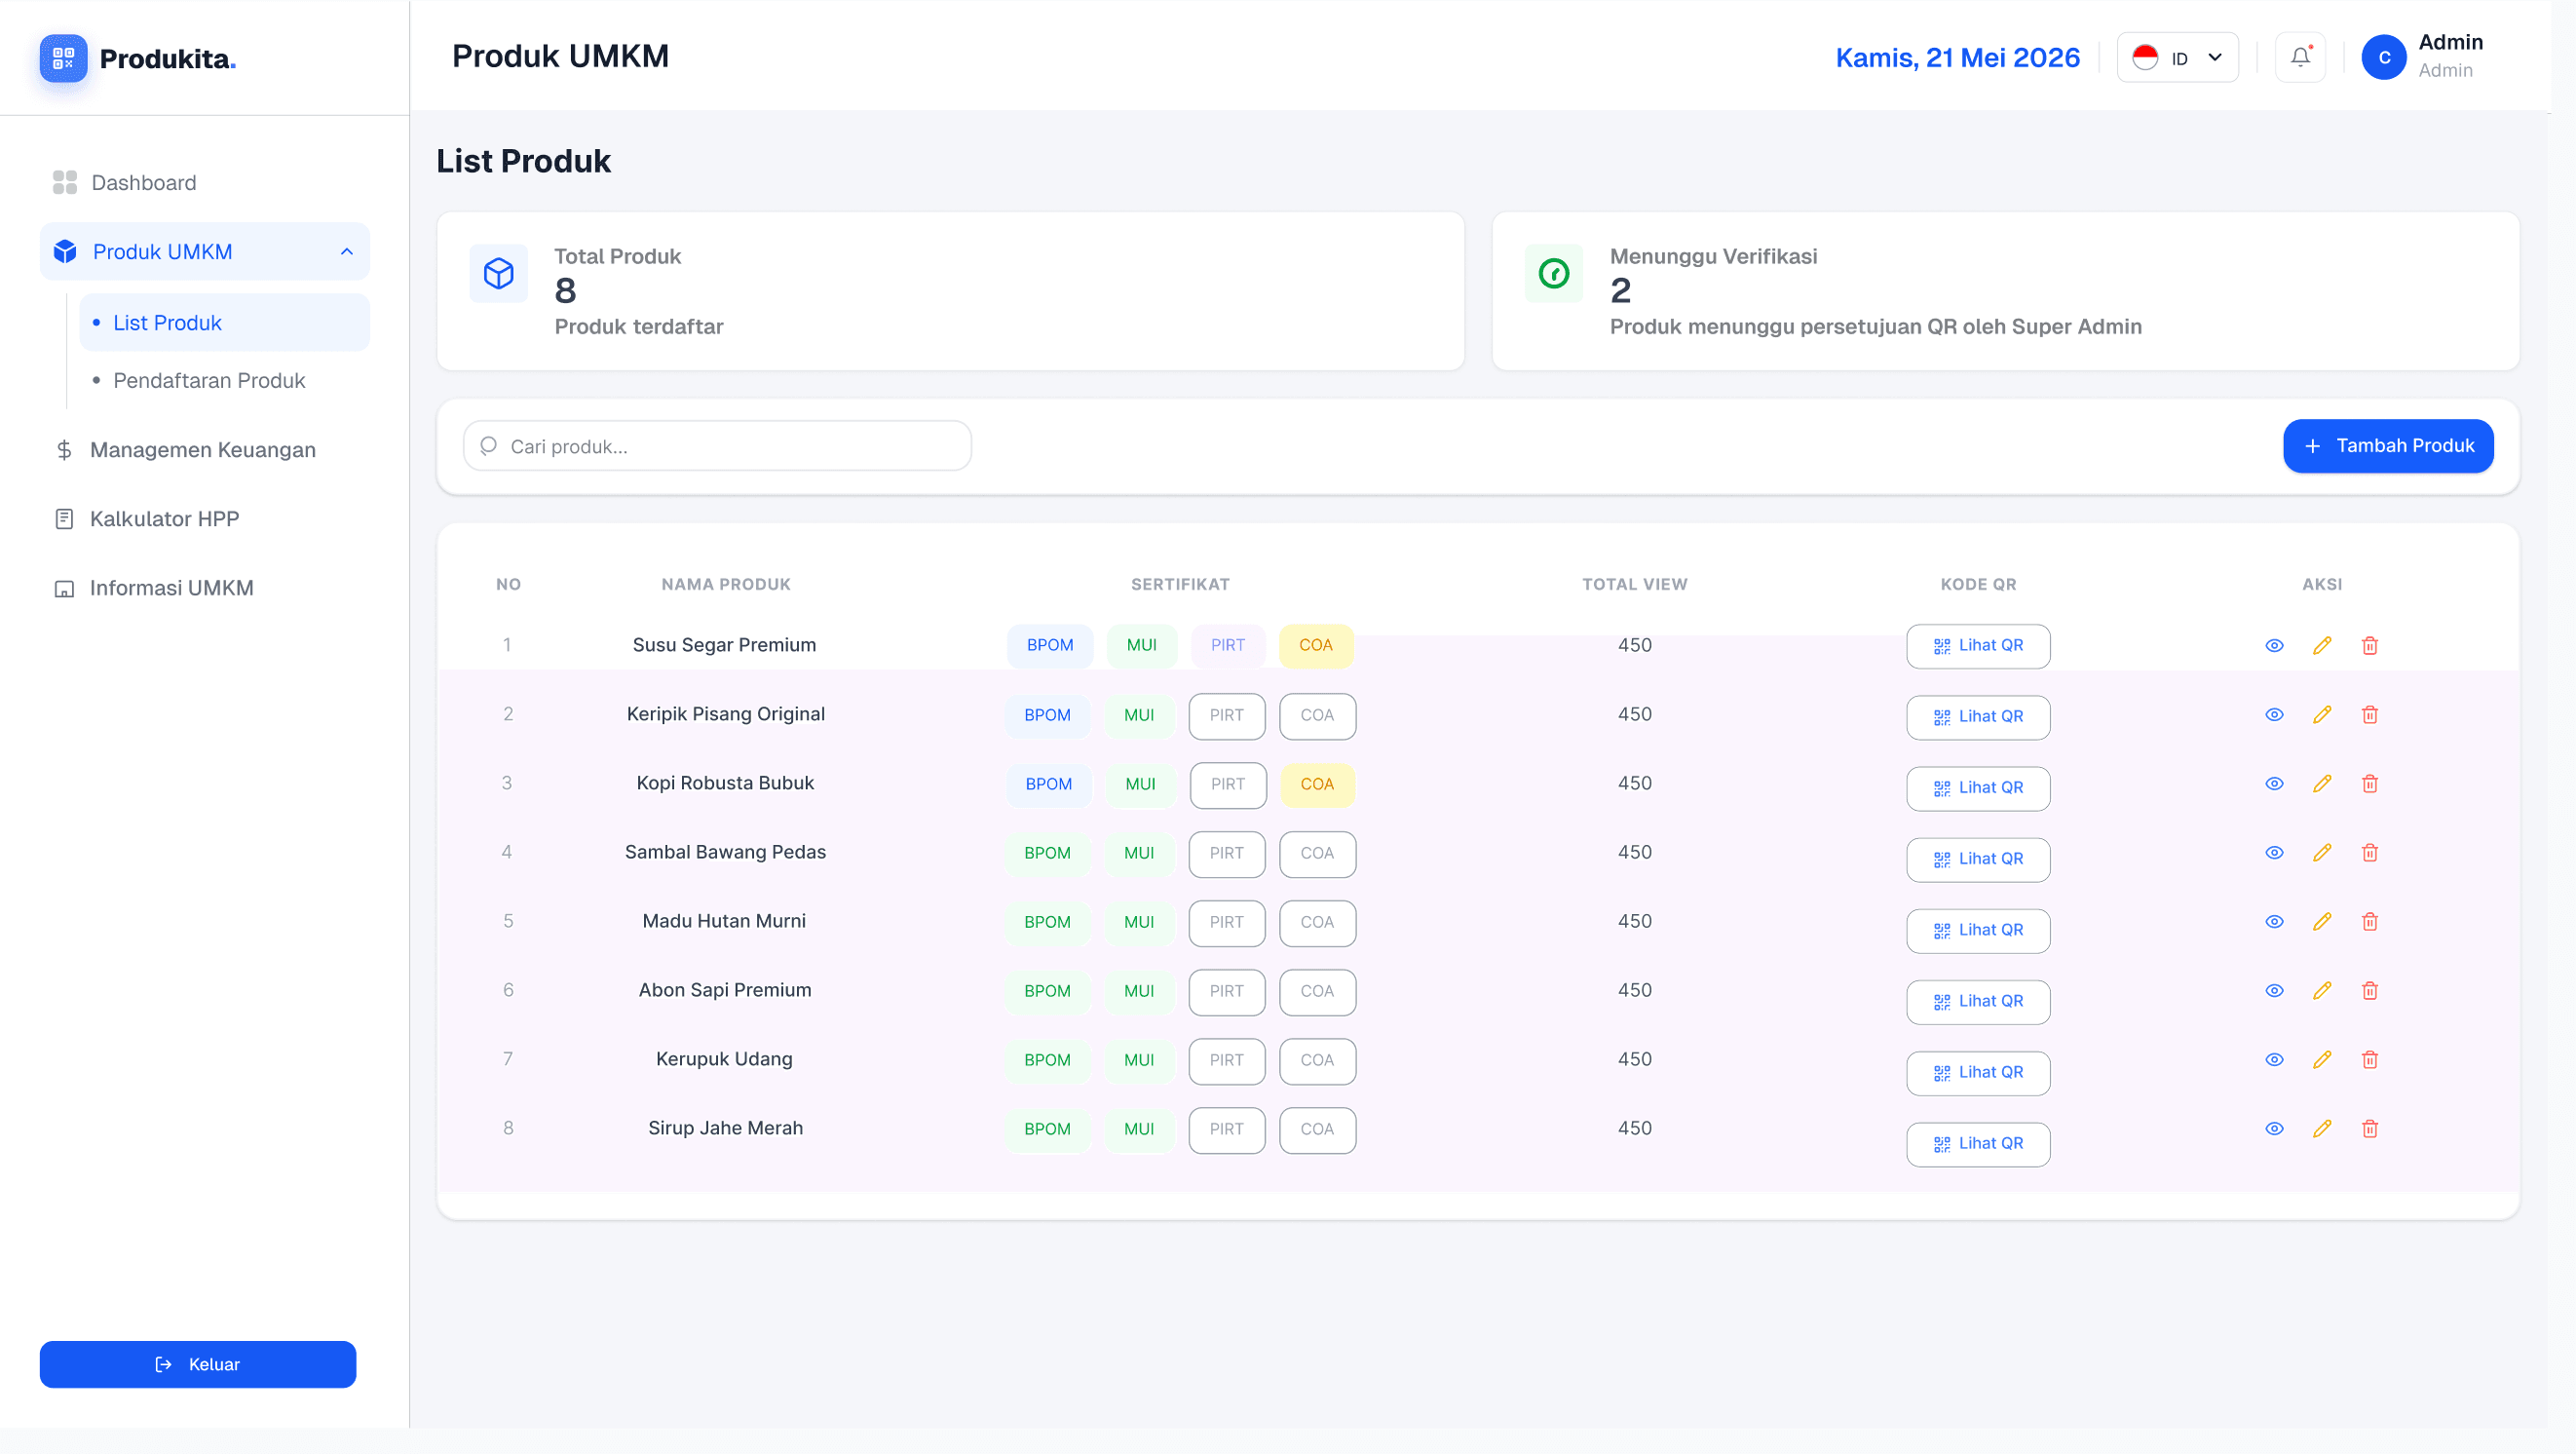This screenshot has height=1454, width=2576.
Task: View Kopi Robusta Bubuk details eye icon
Action: tap(2274, 784)
